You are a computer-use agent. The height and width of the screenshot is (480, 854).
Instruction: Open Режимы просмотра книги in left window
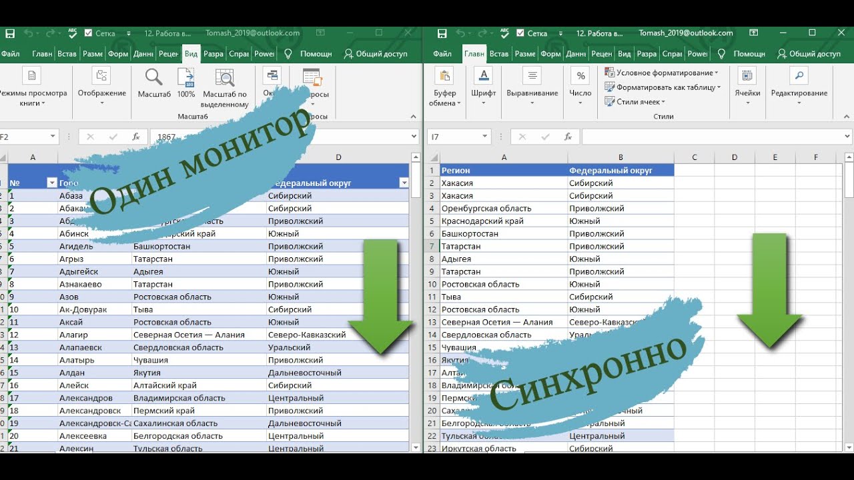[x=32, y=88]
